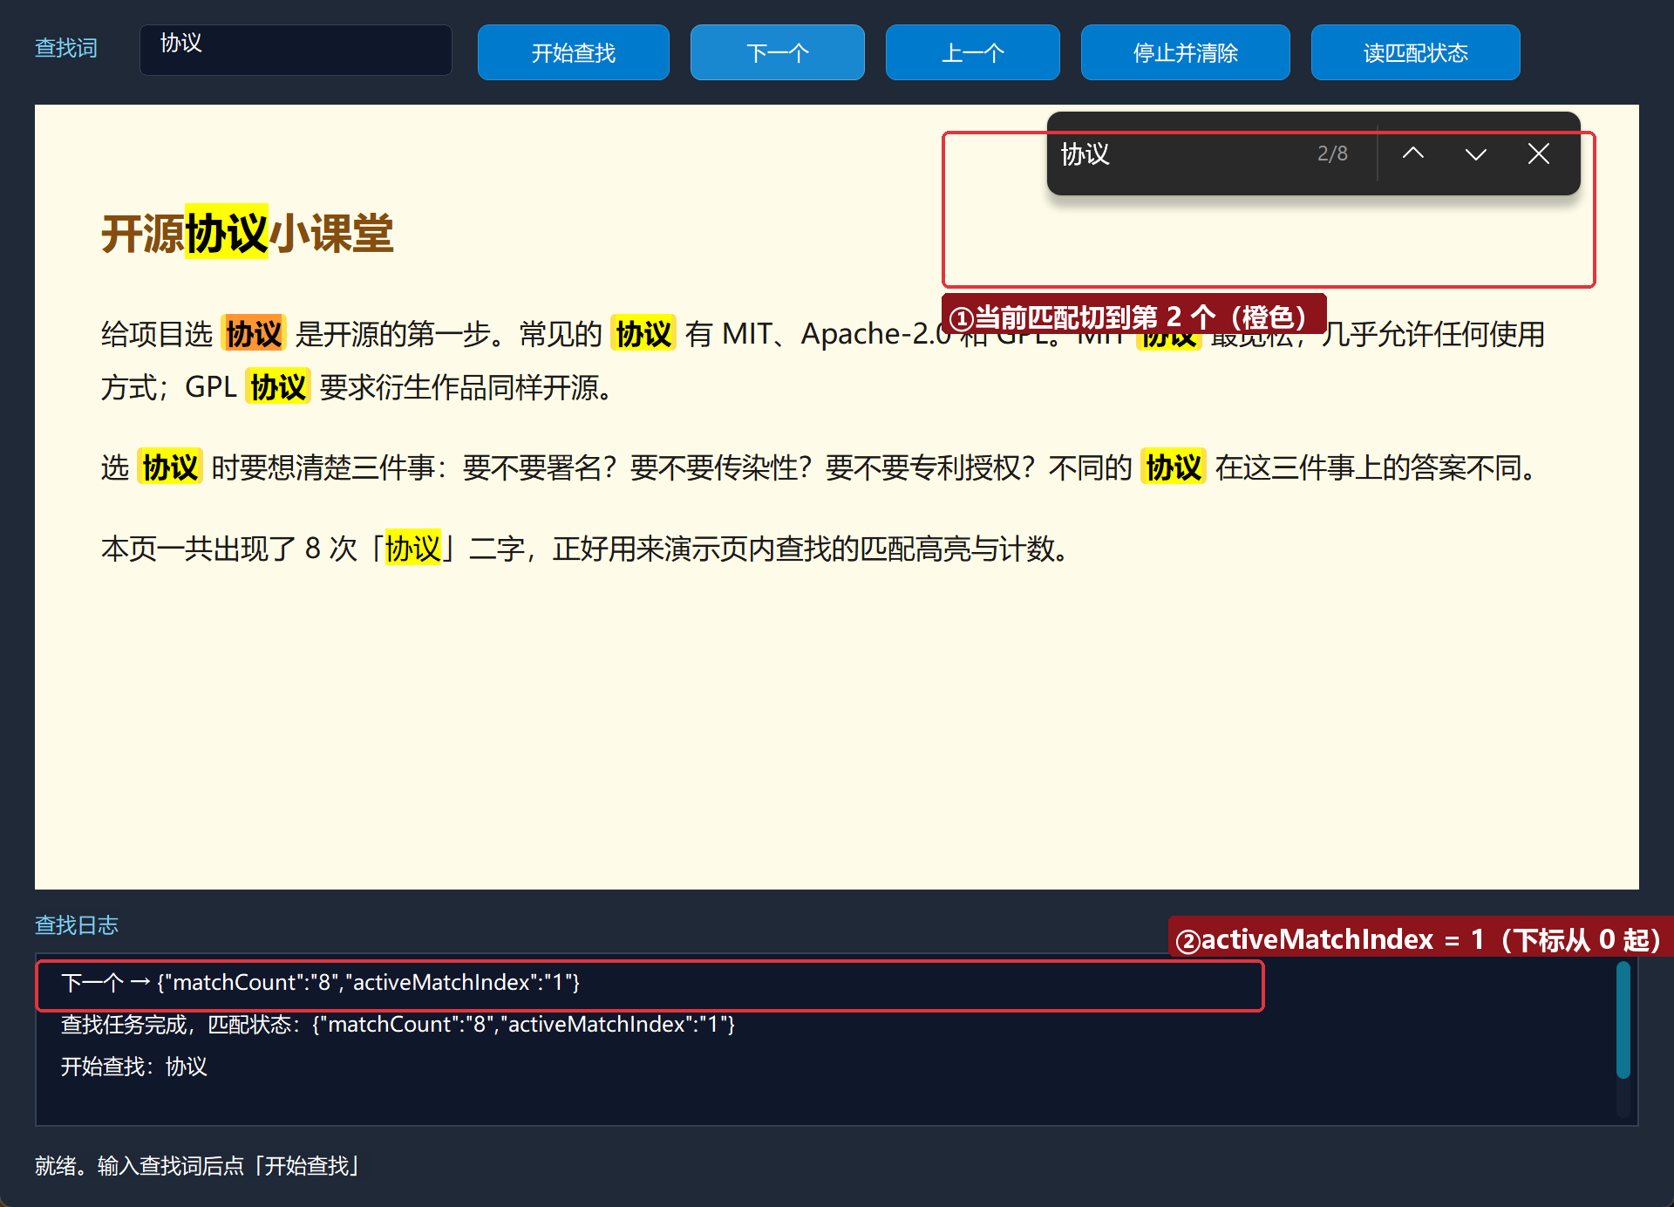Click the find bar search text 协议
1674x1207 pixels.
pos(1085,154)
